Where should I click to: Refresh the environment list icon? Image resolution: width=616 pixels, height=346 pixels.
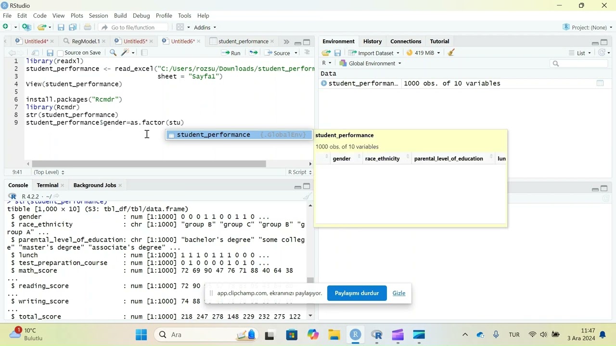602,53
